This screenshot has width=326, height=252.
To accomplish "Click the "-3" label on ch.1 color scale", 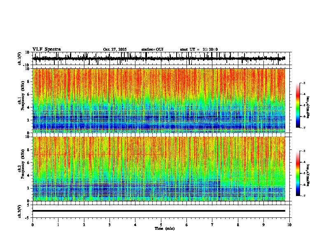I will 303,83.
